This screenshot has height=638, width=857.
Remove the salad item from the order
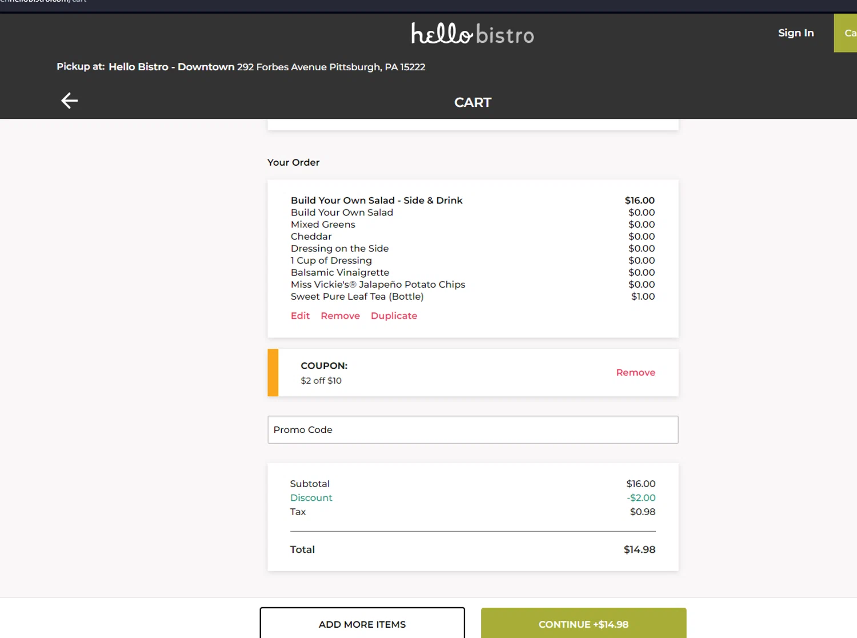click(340, 316)
